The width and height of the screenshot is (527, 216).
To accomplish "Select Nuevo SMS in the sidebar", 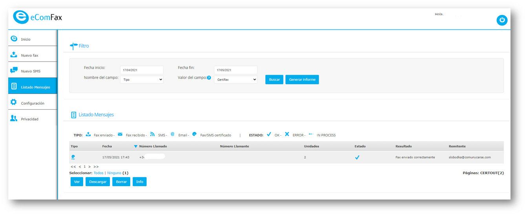I will coord(33,71).
